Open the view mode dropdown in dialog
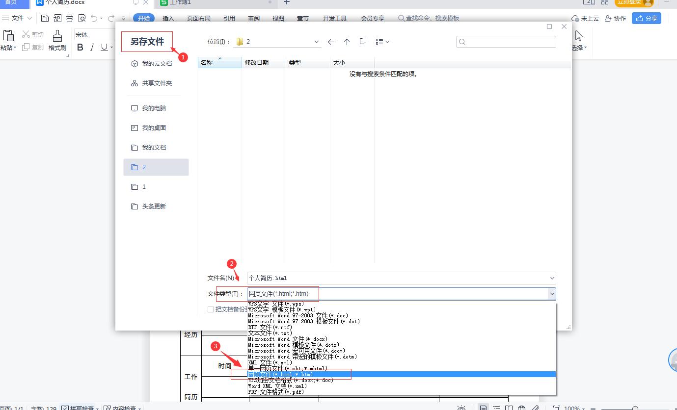This screenshot has height=410, width=677. click(382, 42)
